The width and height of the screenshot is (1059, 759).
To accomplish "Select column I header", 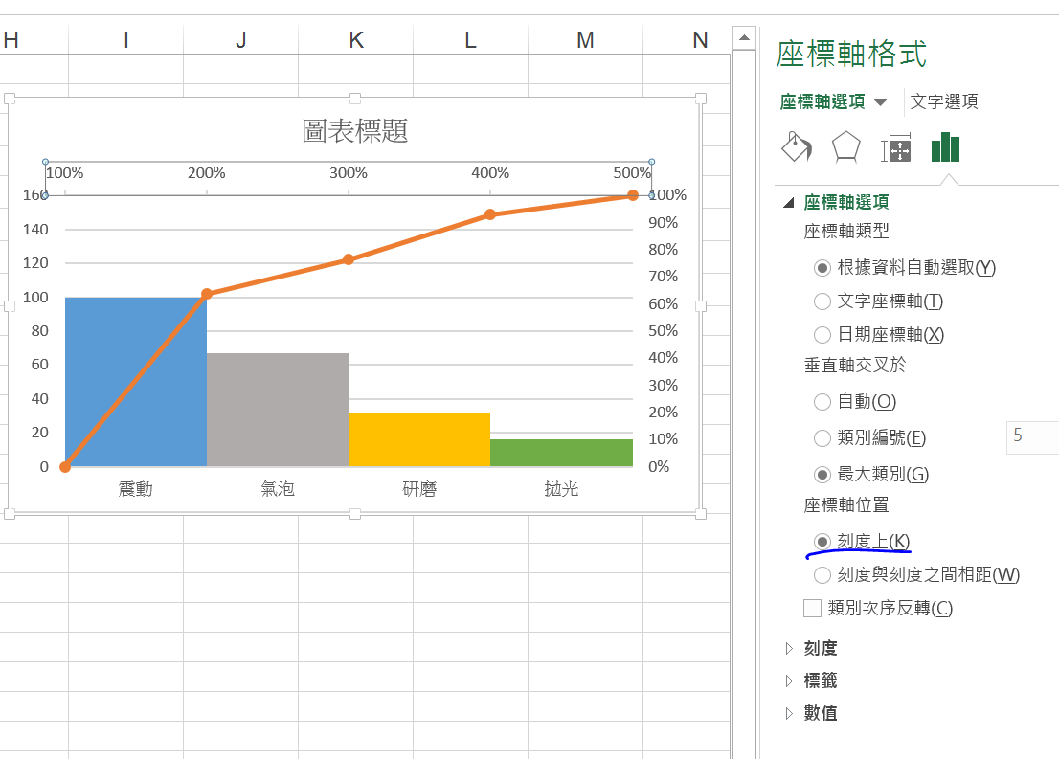I will tap(125, 40).
